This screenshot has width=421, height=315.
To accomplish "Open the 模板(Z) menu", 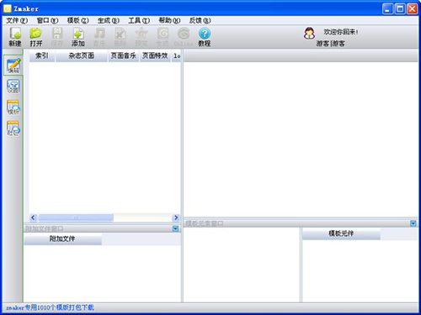I will [77, 20].
